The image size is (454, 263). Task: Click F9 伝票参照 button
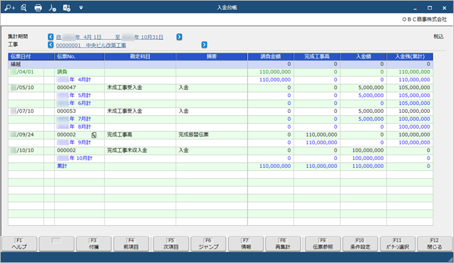point(323,244)
